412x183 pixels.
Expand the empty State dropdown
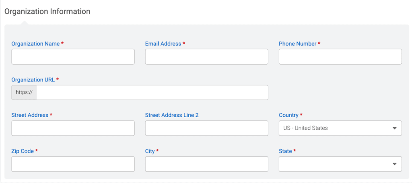[x=334, y=164]
